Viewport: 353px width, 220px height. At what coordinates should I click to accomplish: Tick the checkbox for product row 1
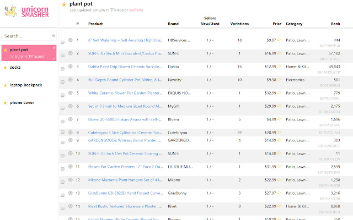[x=63, y=42]
